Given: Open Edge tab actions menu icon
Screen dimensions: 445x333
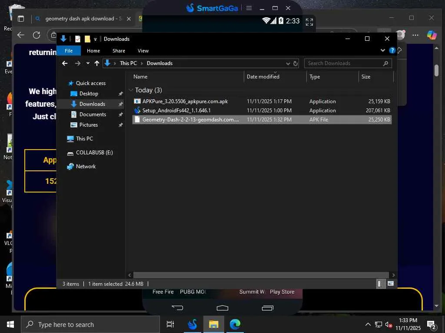Looking at the screenshot, I should pos(21,19).
